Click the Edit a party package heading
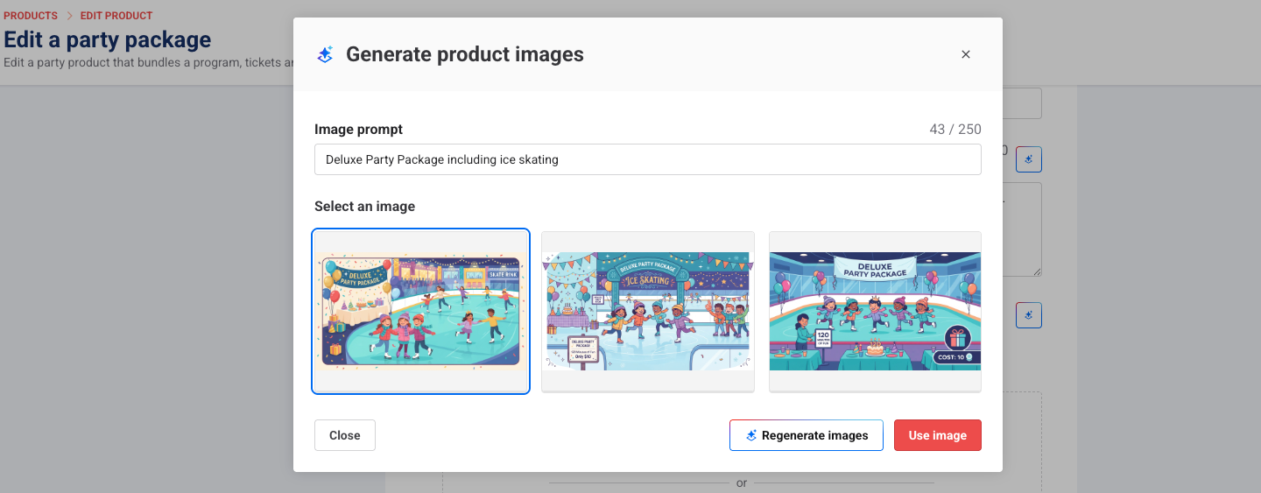This screenshot has width=1261, height=493. click(108, 39)
